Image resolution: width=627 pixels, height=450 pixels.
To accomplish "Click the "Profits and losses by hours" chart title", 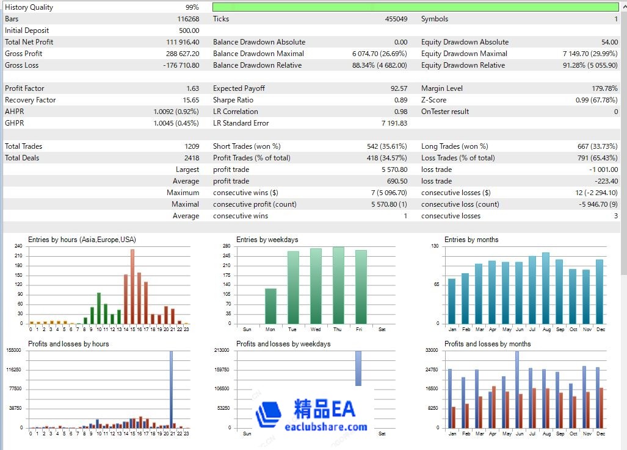I will [x=68, y=344].
